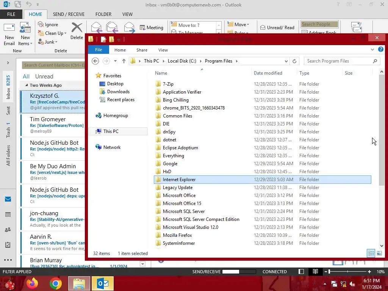This screenshot has width=388, height=291.
Task: Collapse the Two Weeks Ago group
Action: pyautogui.click(x=27, y=85)
